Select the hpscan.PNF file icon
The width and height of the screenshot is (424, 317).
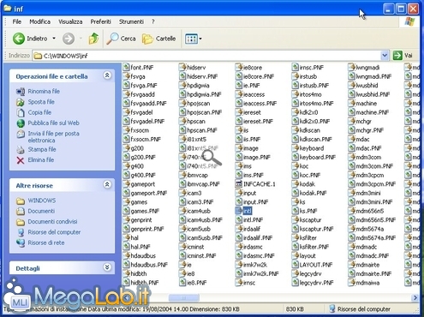tap(182, 130)
